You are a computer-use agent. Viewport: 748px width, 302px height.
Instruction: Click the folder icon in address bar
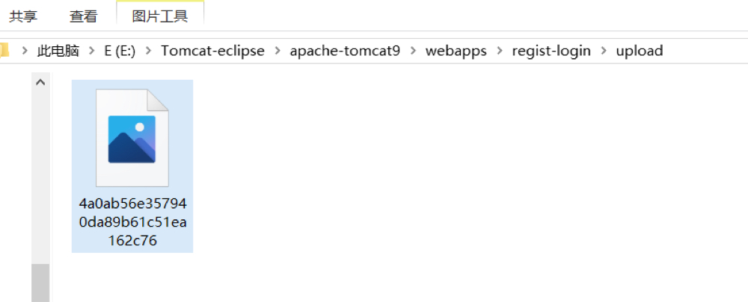pos(4,51)
